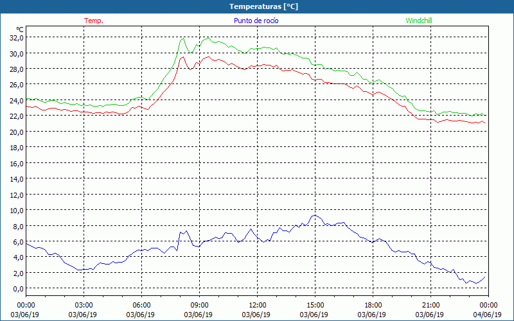This screenshot has height=321, width=514.
Task: Click the '2,0' y-axis value
Action: click(19, 273)
